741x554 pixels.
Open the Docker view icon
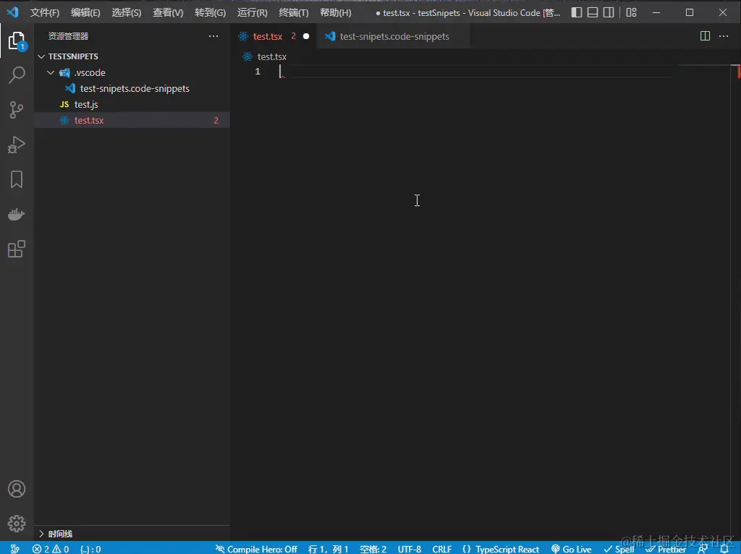tap(17, 214)
